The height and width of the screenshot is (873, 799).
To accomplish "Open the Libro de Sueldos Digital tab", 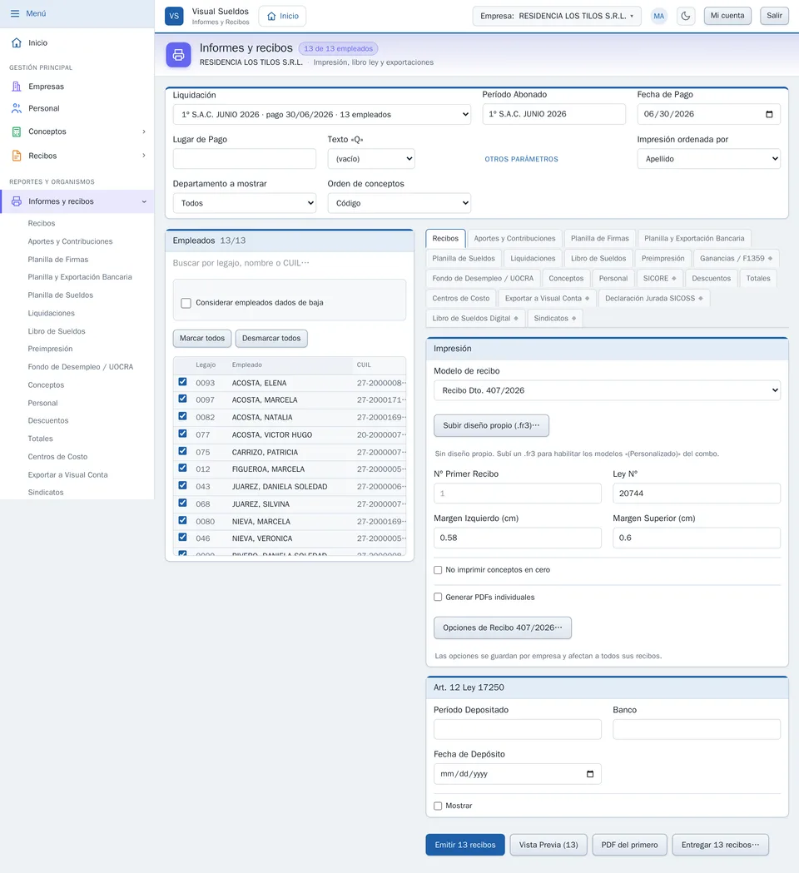I will (475, 319).
